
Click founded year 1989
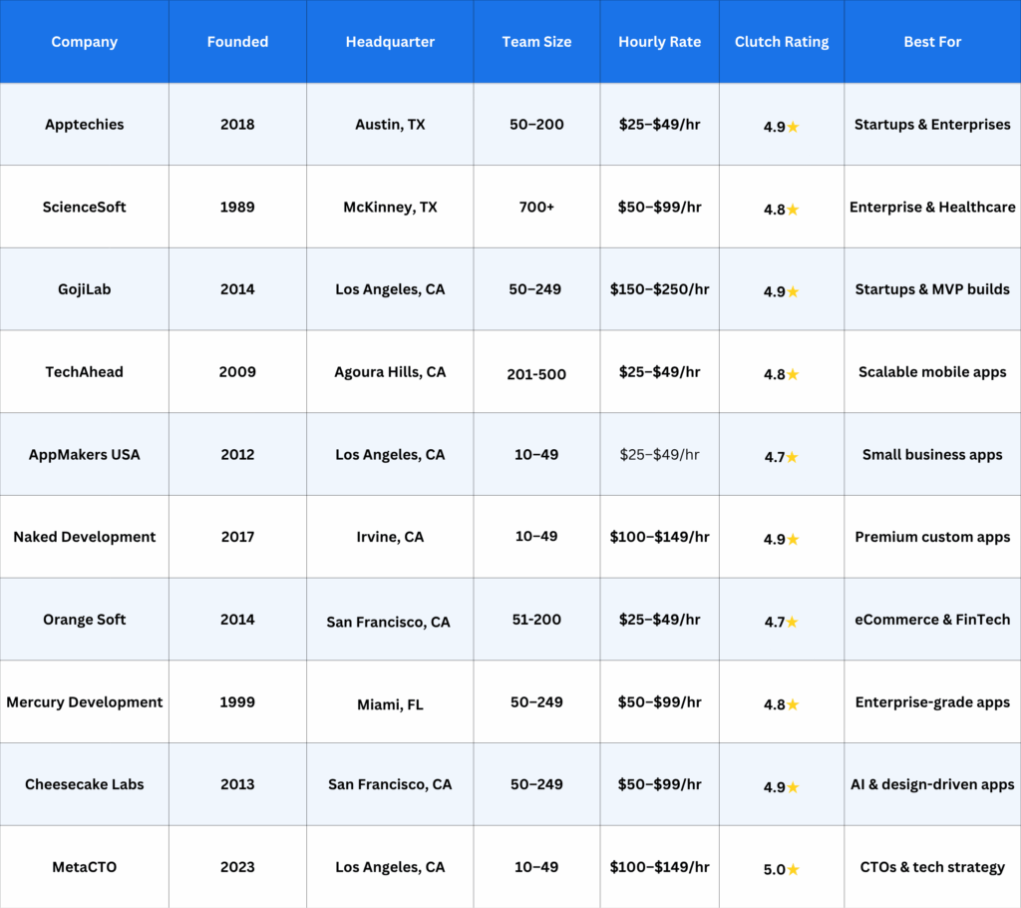tap(237, 207)
